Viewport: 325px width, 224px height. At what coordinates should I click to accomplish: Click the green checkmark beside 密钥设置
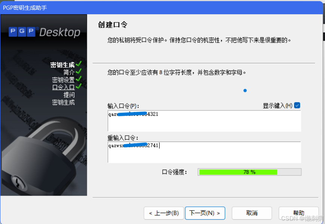[79, 79]
